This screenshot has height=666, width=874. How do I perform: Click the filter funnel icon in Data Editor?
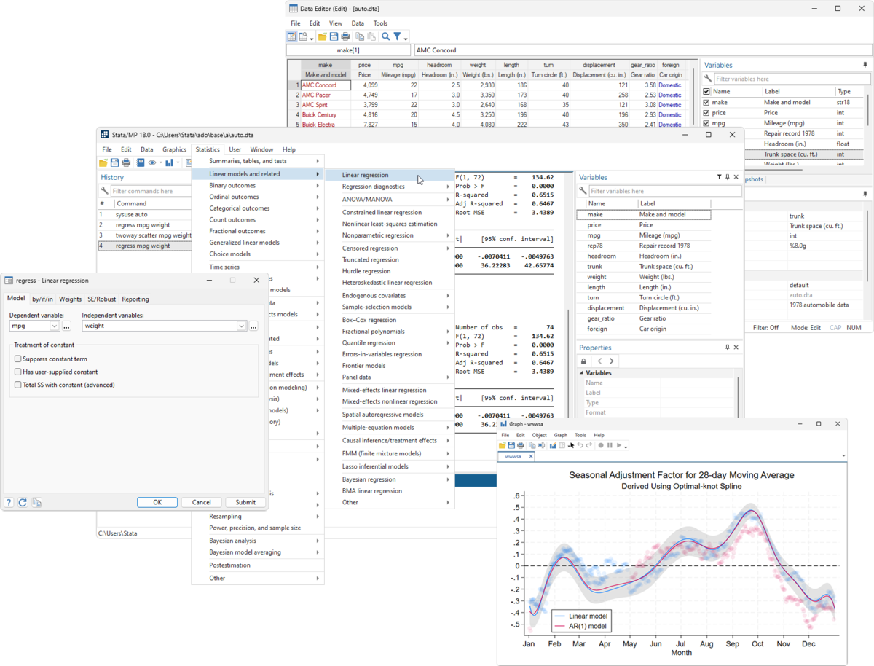click(x=398, y=36)
